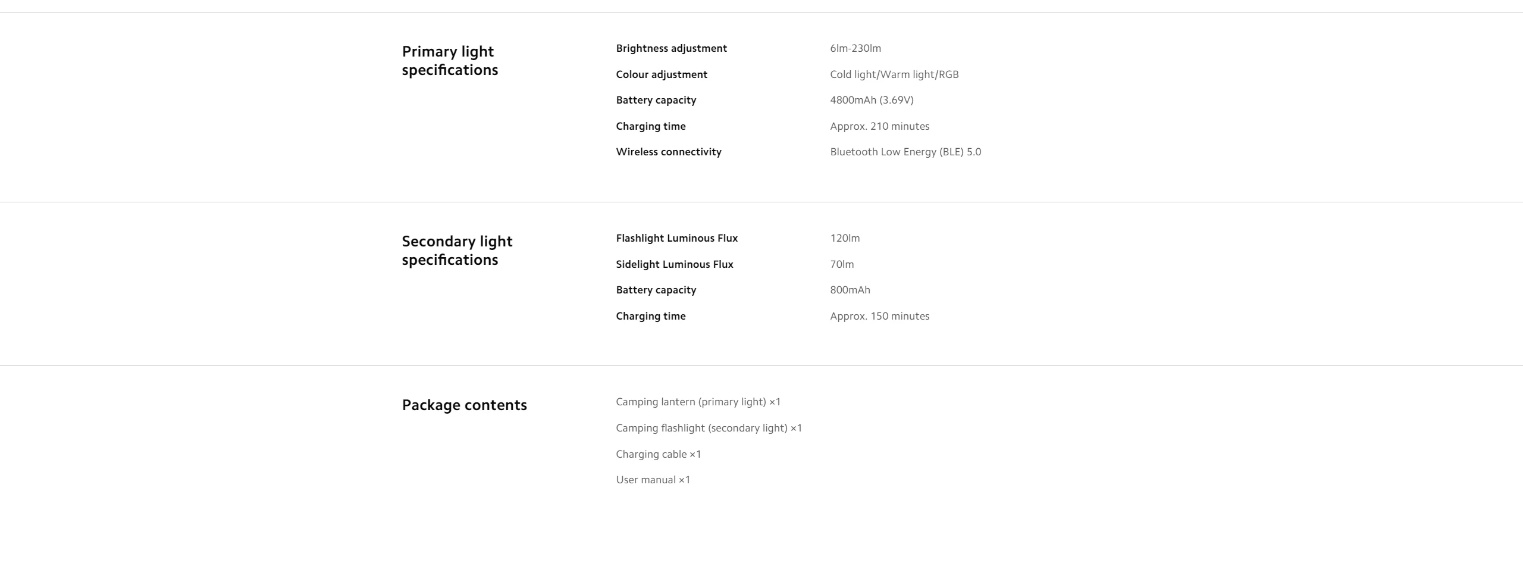Click the Cold light/Warm light/RGB value

[x=894, y=74]
